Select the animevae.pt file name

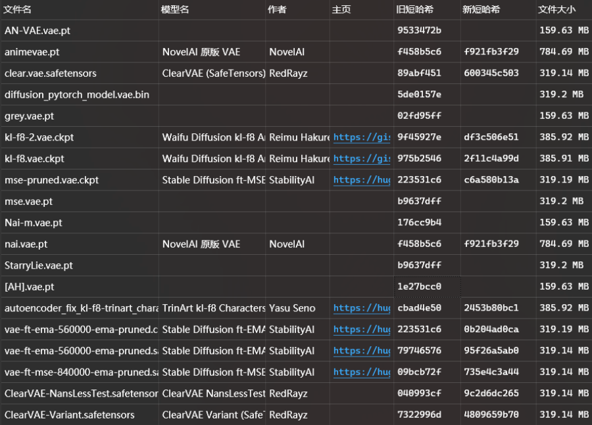[32, 52]
